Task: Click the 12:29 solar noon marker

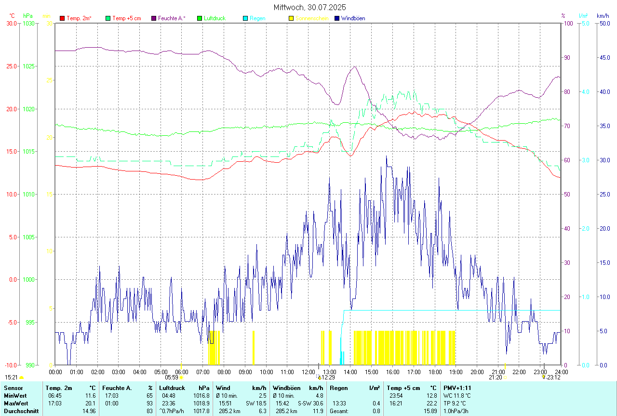Action: point(319,377)
